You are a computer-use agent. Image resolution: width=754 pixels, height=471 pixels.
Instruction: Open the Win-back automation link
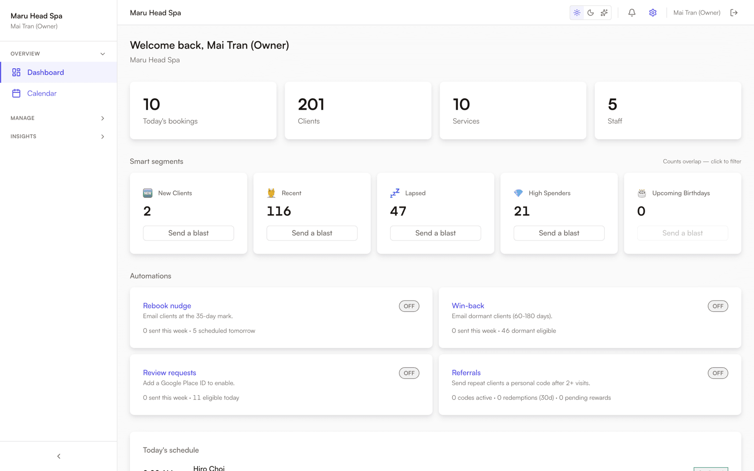tap(468, 306)
